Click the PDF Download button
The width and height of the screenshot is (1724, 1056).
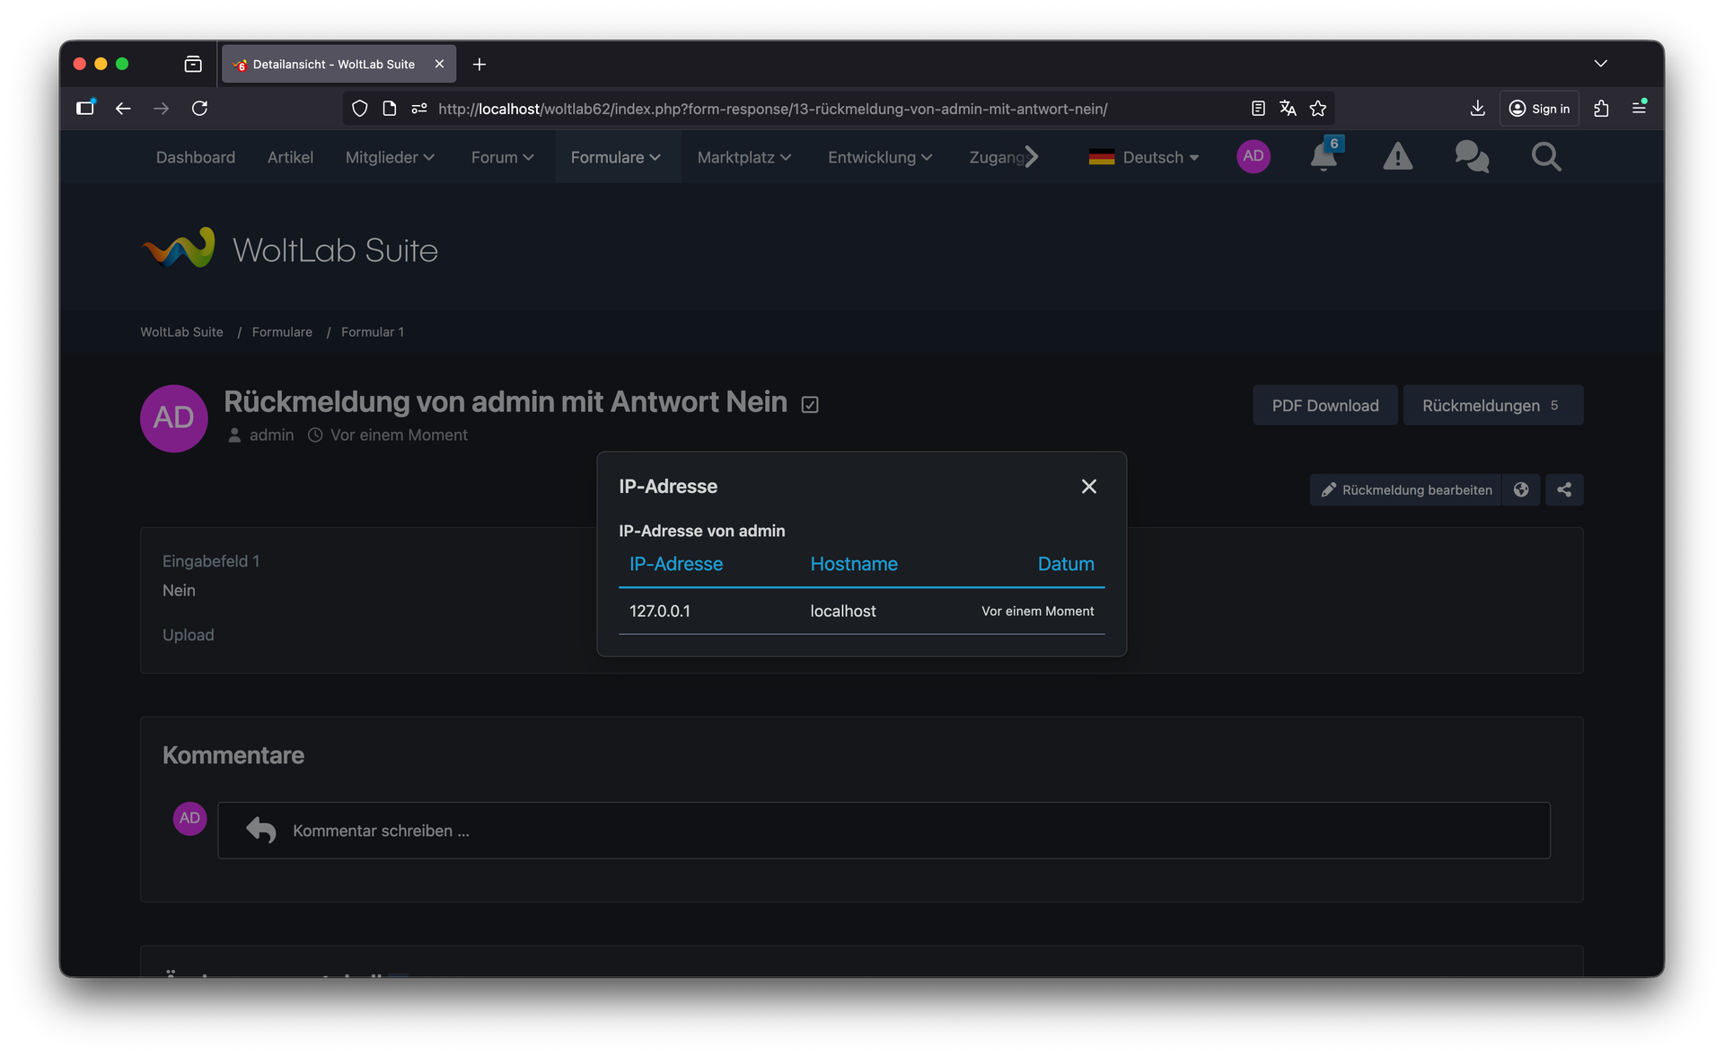[x=1324, y=405]
